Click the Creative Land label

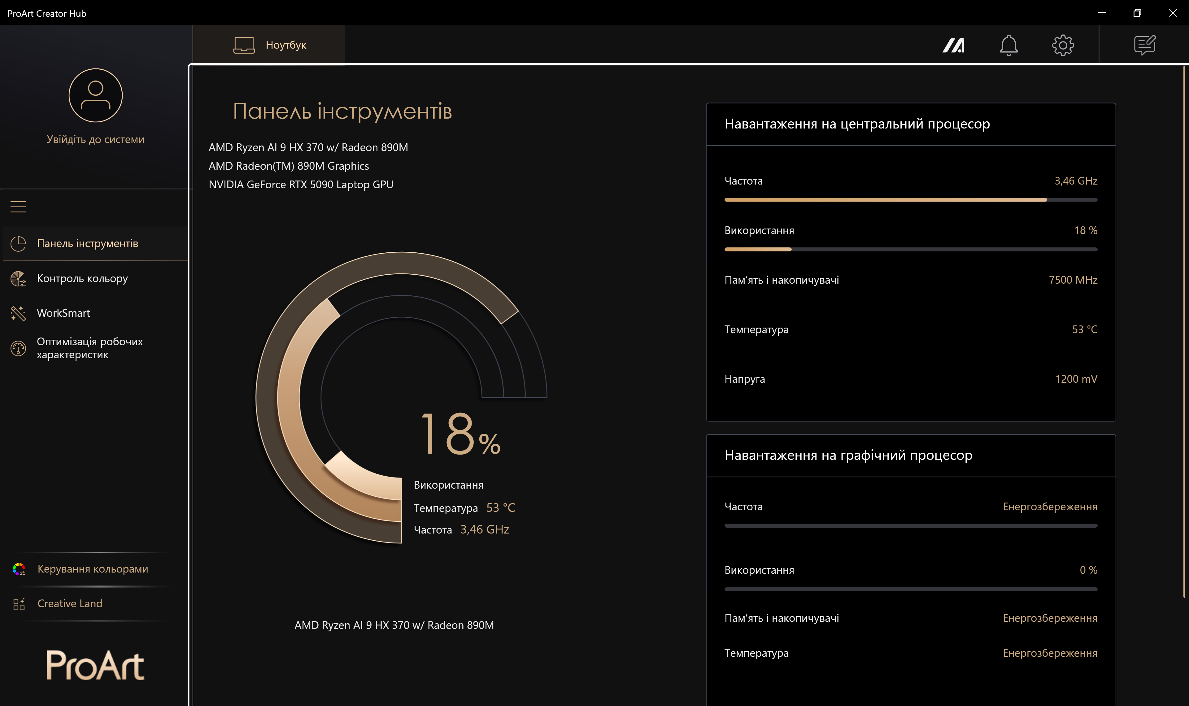coord(70,604)
